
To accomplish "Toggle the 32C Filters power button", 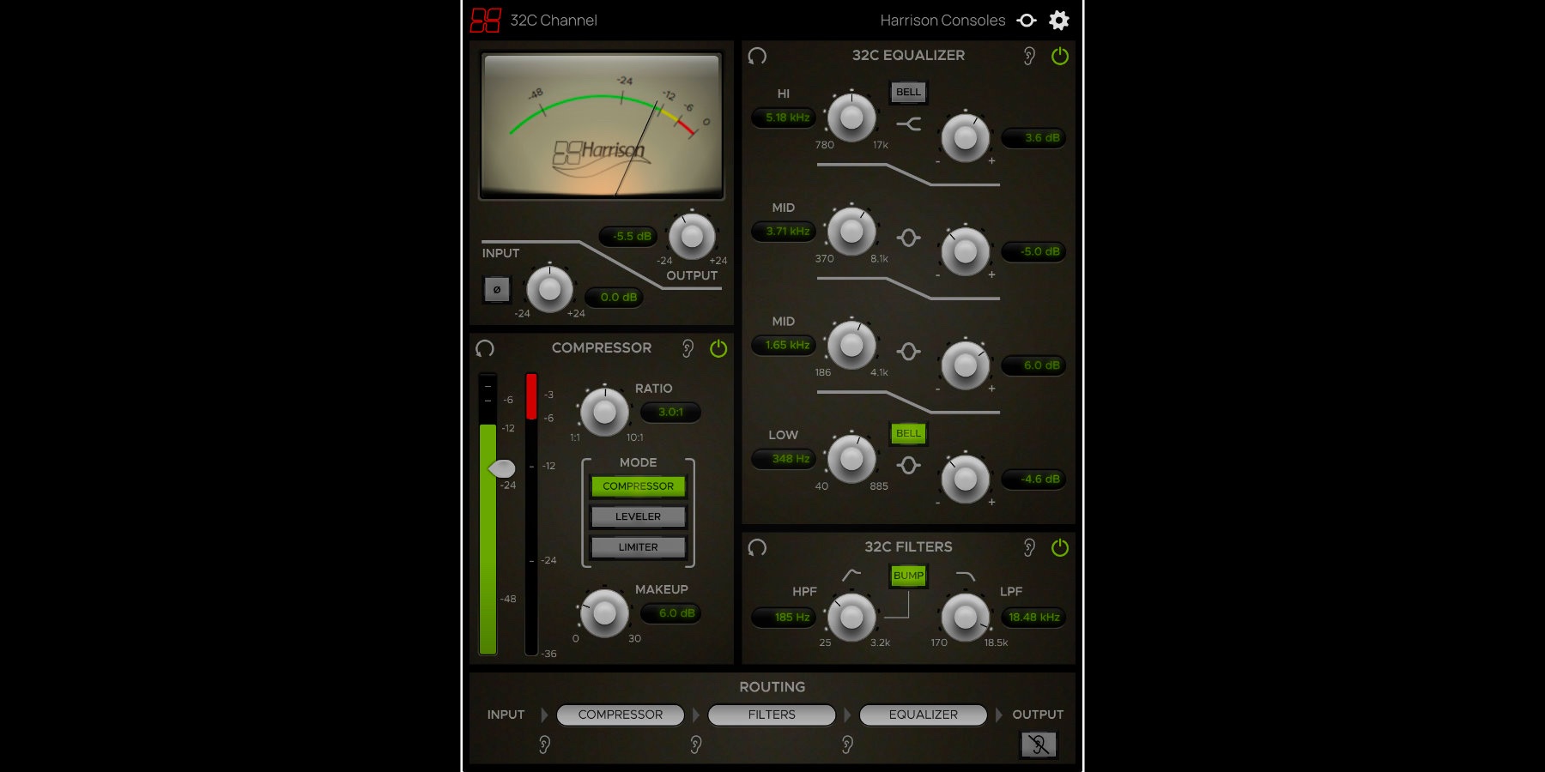I will tap(1059, 546).
